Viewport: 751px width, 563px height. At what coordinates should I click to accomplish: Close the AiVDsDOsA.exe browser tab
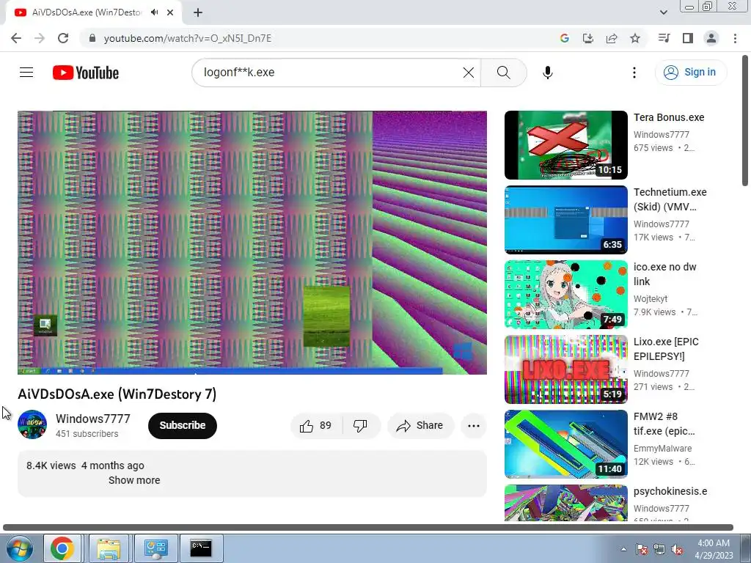point(170,12)
